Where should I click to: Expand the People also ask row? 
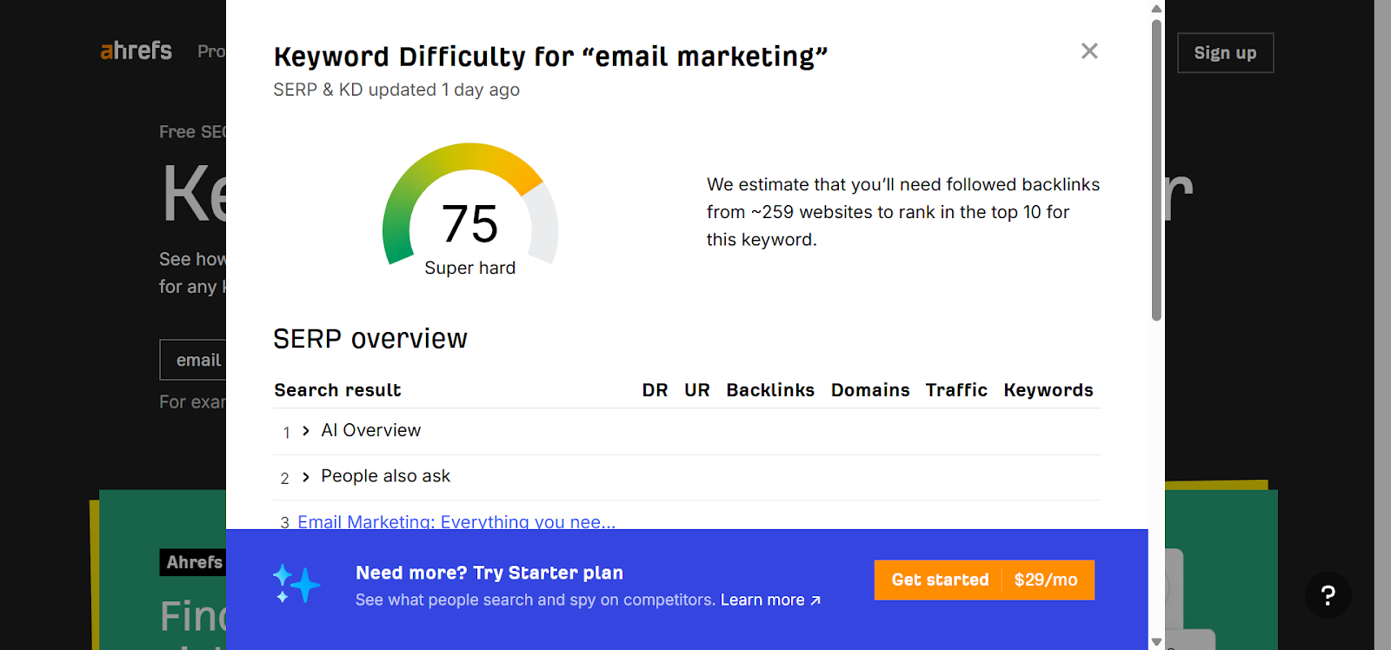point(305,476)
